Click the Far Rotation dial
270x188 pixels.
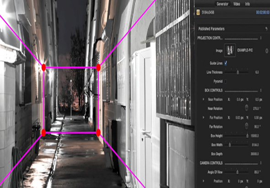point(247,126)
